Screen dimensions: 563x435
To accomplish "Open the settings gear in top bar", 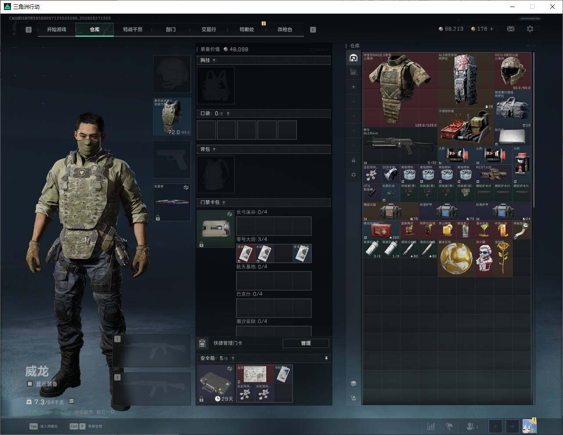I will pos(530,29).
